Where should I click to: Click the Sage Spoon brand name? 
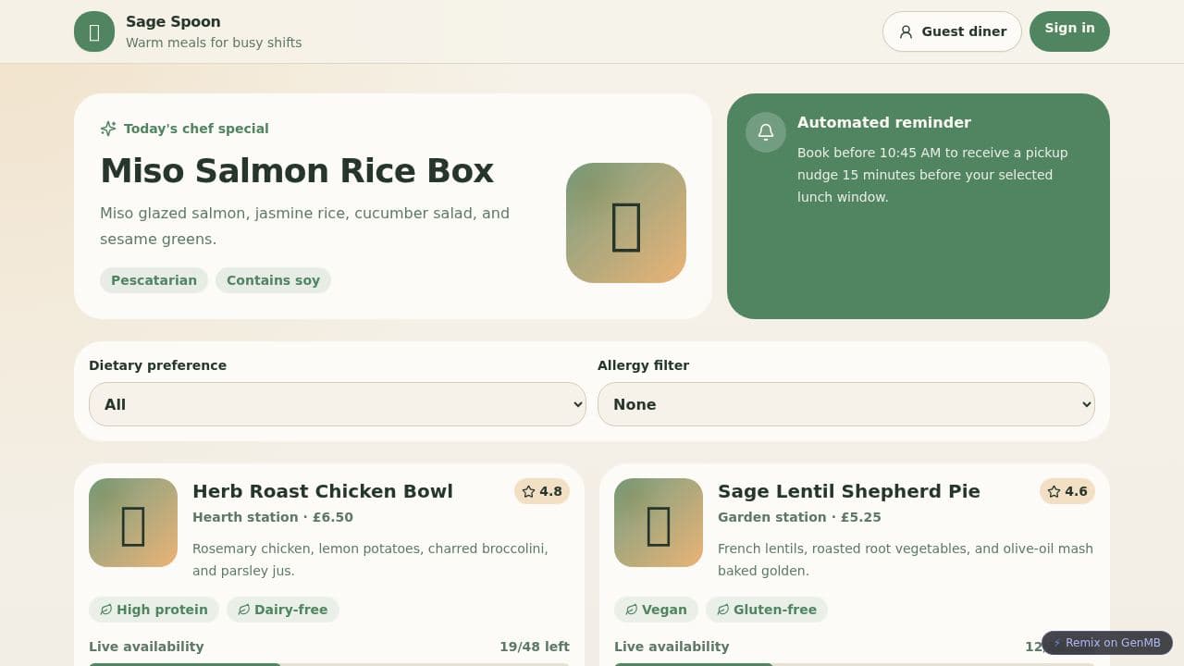[173, 21]
